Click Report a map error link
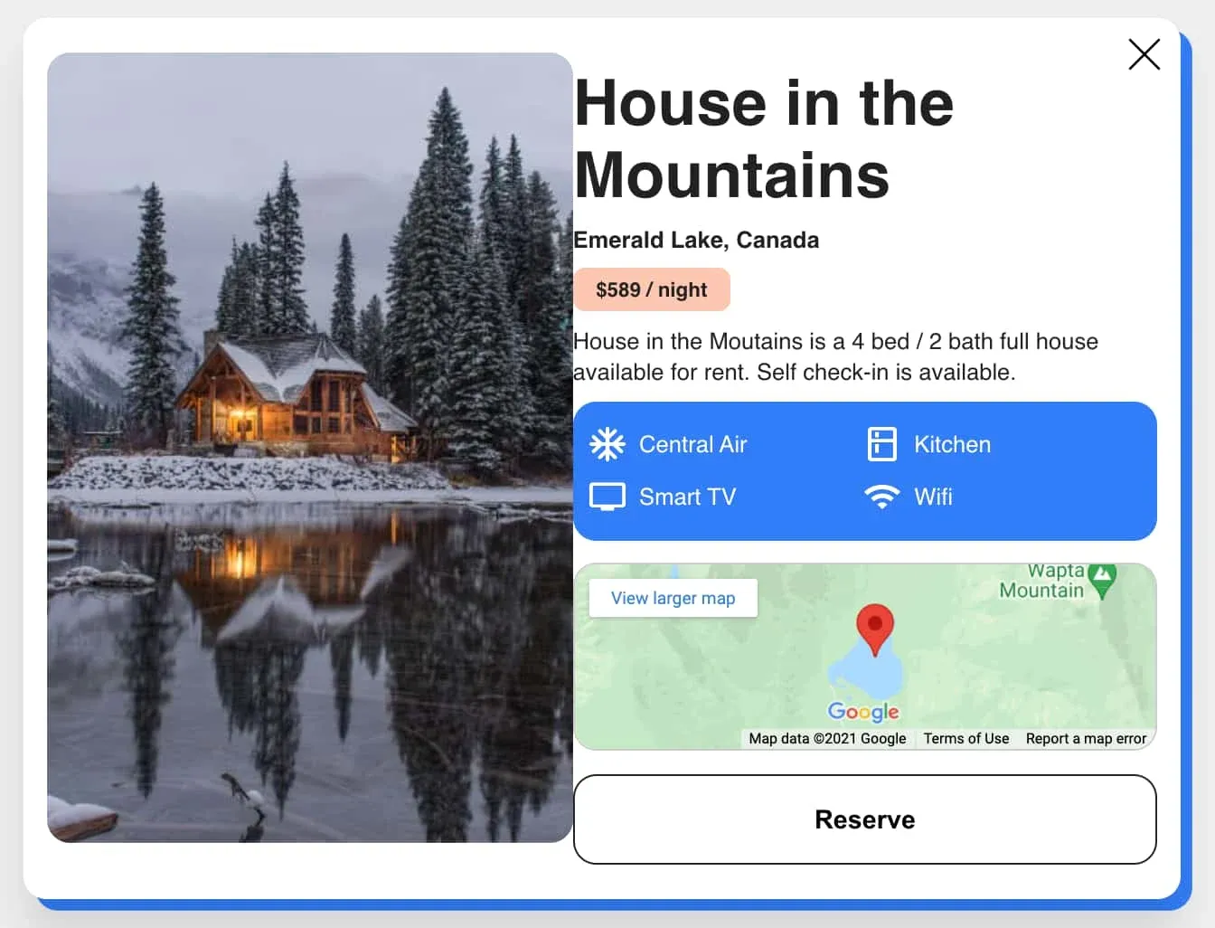 pyautogui.click(x=1086, y=738)
